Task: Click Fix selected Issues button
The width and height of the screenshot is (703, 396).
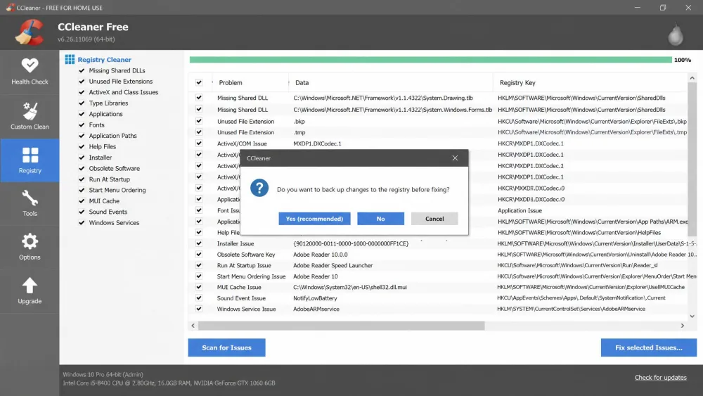Action: 648,347
